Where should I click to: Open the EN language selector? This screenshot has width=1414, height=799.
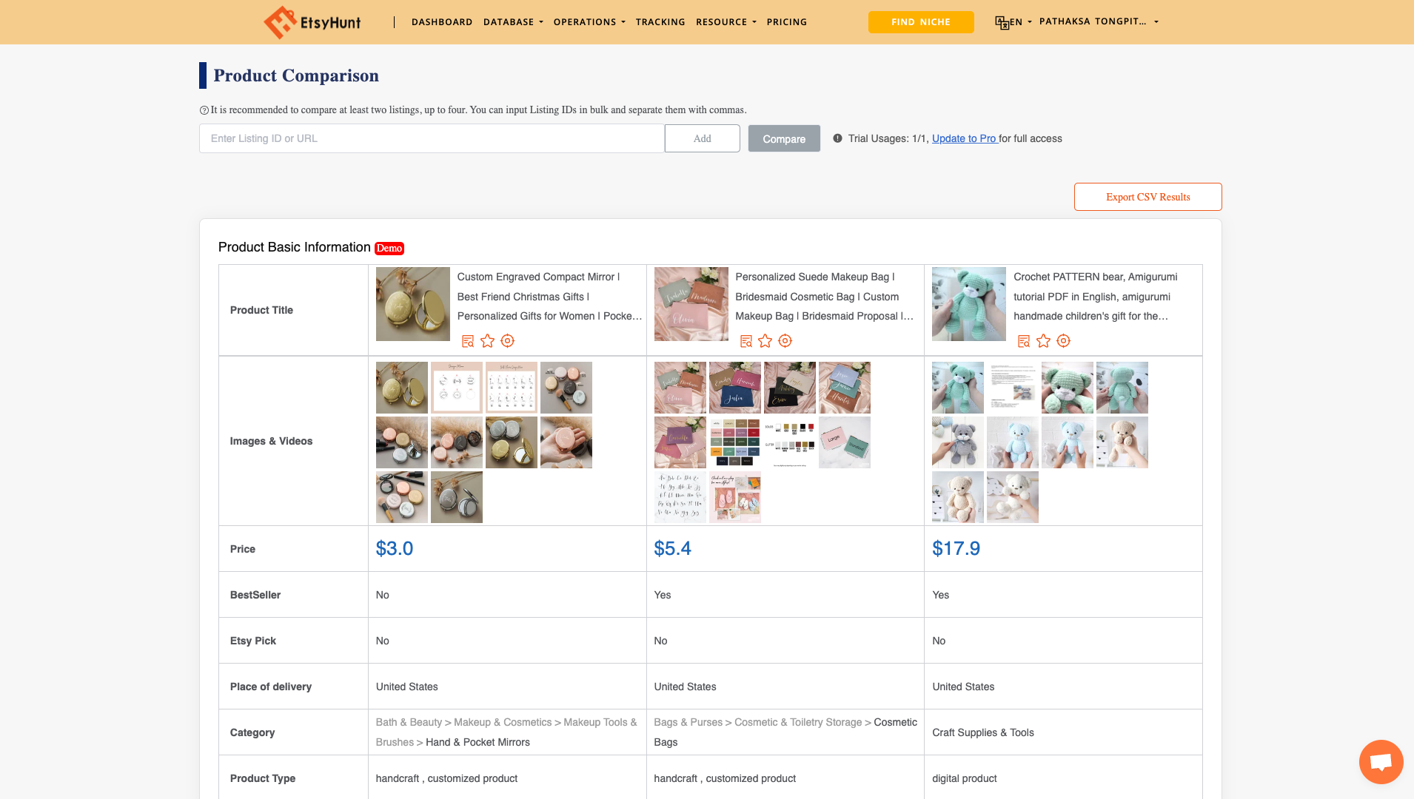1014,22
